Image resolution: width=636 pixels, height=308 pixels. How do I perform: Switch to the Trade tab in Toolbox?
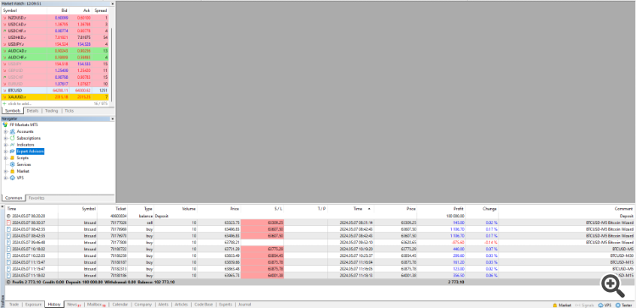(x=14, y=305)
